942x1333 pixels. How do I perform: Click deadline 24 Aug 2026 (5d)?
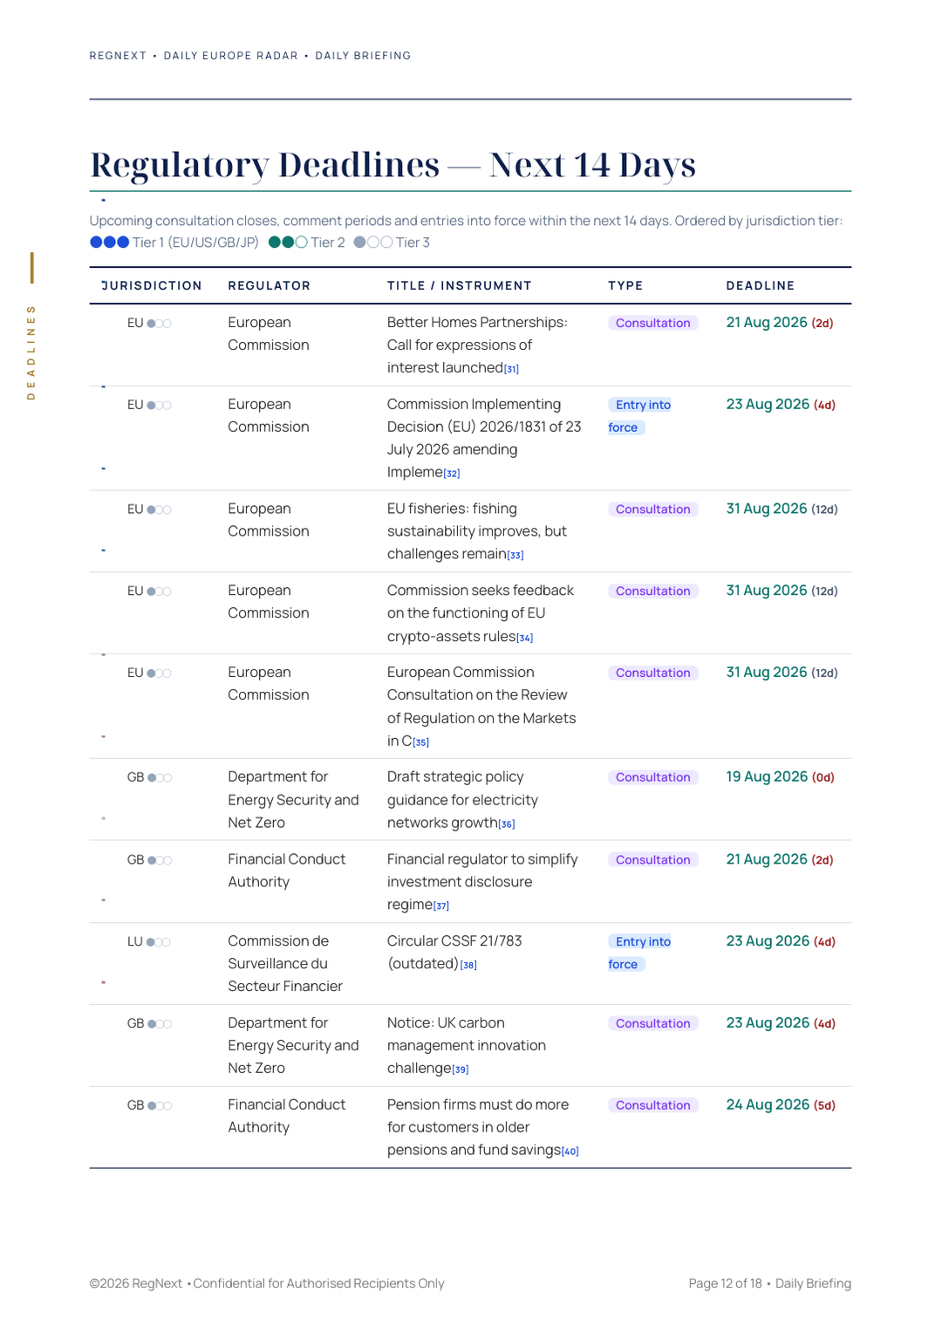(x=781, y=1104)
